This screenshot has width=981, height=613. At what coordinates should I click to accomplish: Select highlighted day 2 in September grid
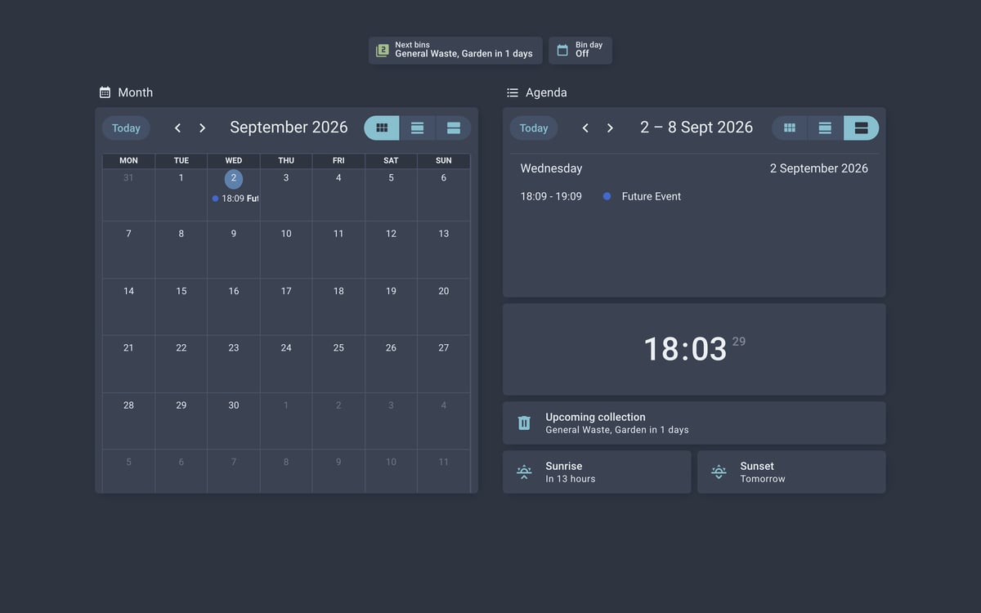(234, 178)
